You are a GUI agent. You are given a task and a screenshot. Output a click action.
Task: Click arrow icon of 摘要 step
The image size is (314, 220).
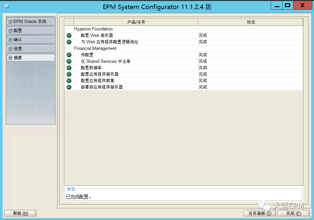click(x=10, y=58)
